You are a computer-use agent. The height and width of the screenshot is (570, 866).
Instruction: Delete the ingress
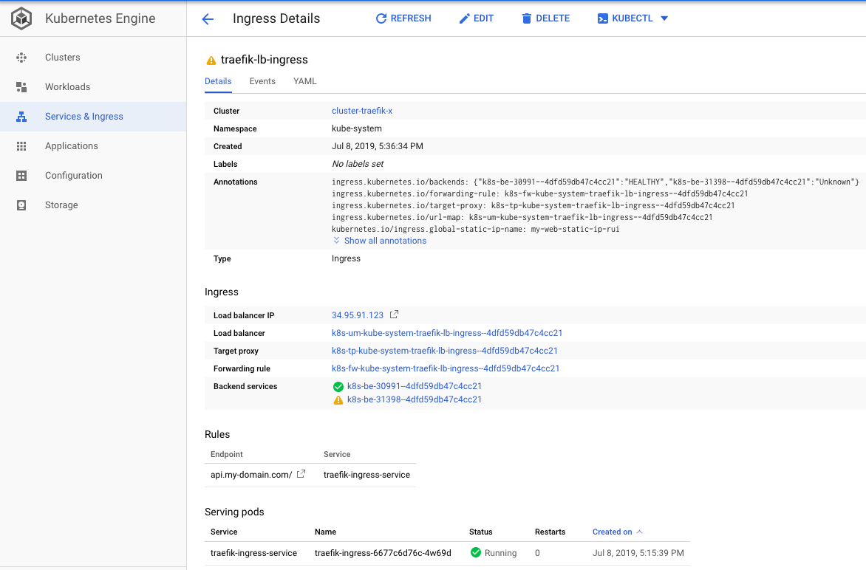click(545, 18)
